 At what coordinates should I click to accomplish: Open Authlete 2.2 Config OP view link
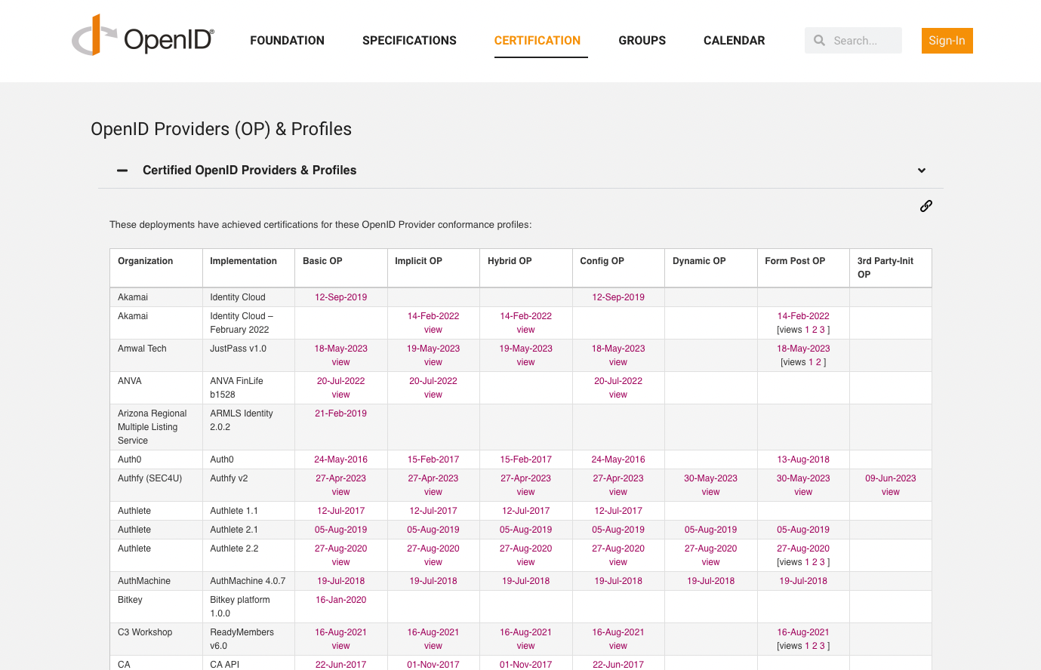618,562
